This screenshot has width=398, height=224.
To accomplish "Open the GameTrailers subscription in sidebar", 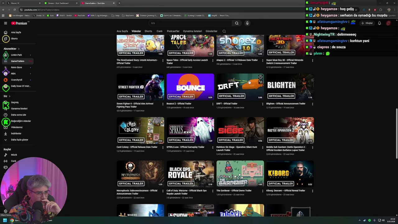I will tap(17, 61).
